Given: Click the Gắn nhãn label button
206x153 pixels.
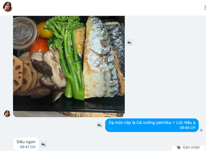Looking at the screenshot, I should tap(188, 148).
